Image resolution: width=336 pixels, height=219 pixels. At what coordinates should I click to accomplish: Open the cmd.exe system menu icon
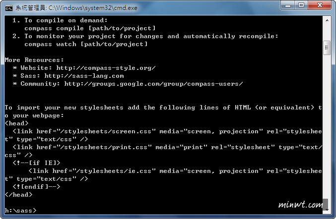(x=9, y=8)
